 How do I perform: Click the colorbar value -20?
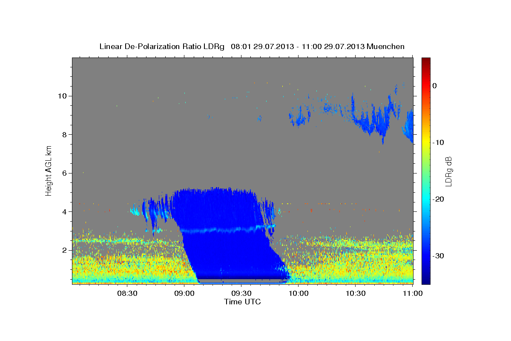(437, 199)
